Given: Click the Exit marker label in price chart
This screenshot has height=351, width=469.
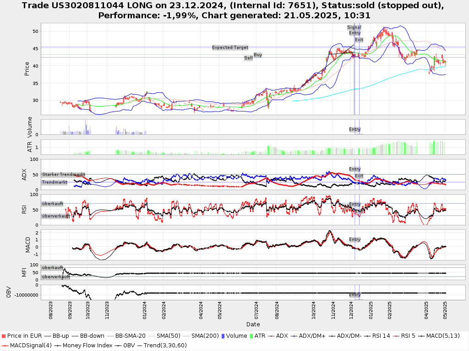Looking at the screenshot, I should click(x=359, y=40).
